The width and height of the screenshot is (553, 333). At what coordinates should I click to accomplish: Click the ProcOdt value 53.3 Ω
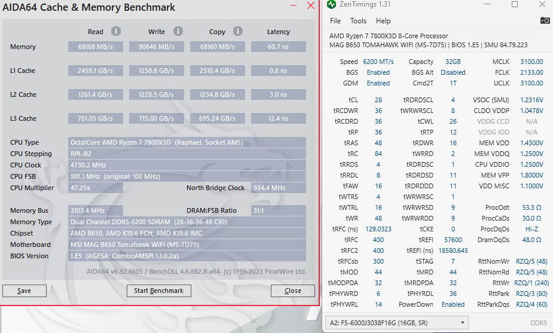click(531, 207)
